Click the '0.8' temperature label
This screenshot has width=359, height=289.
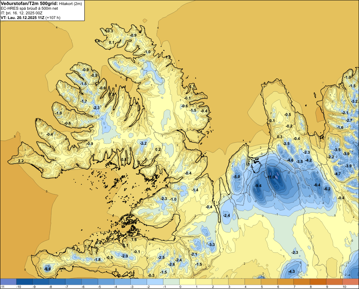click(x=123, y=160)
